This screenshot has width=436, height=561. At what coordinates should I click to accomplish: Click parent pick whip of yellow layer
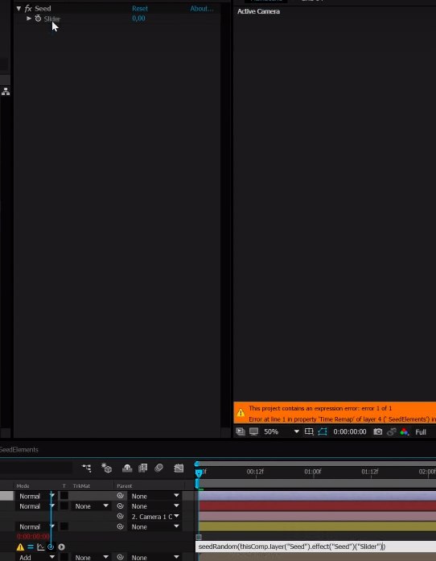(x=120, y=526)
